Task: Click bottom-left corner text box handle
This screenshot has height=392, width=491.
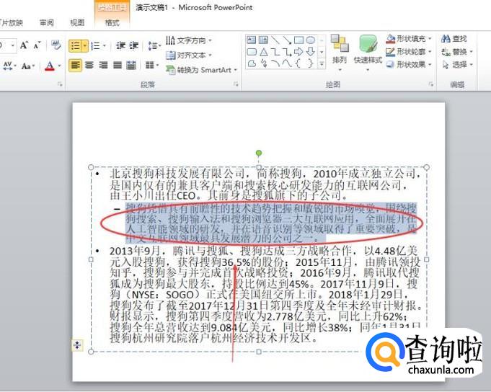Action: (91, 352)
